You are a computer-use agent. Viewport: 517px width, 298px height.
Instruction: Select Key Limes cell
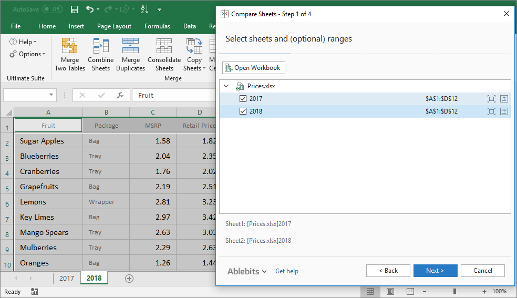(x=48, y=217)
